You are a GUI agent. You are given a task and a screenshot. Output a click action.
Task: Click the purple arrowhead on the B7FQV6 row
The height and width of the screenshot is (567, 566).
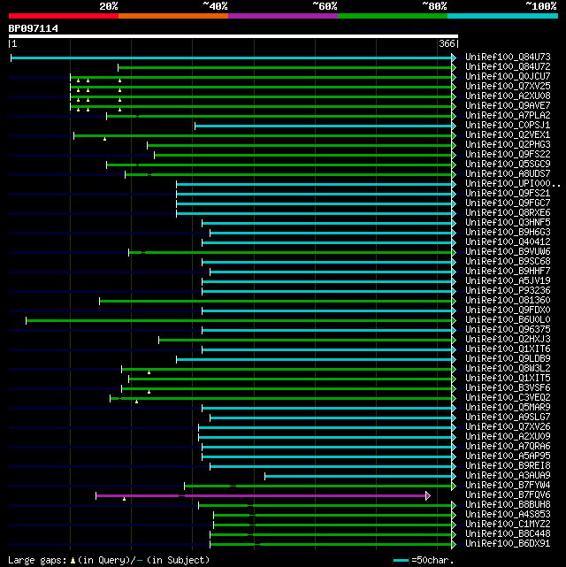pos(428,495)
